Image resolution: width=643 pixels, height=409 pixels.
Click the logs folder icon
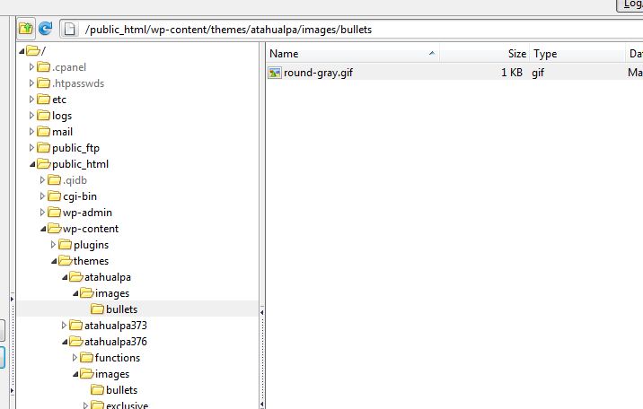tap(43, 116)
